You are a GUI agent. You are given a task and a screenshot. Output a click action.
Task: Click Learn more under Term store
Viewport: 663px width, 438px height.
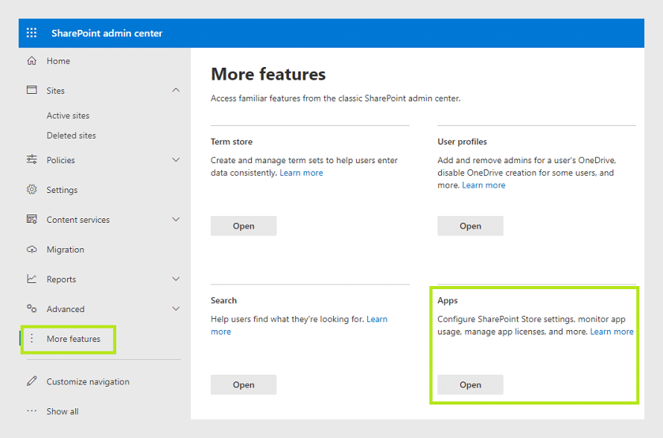point(301,173)
